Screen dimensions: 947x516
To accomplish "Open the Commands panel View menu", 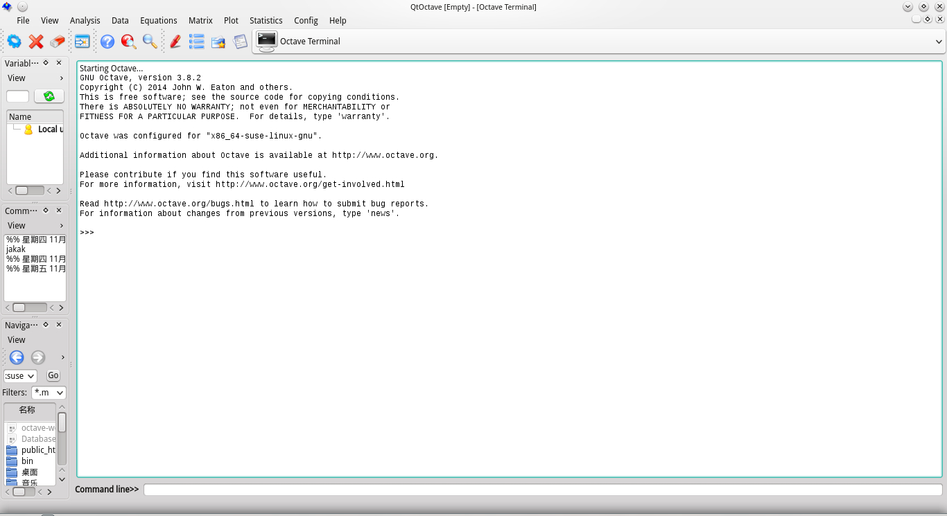I will tap(17, 226).
